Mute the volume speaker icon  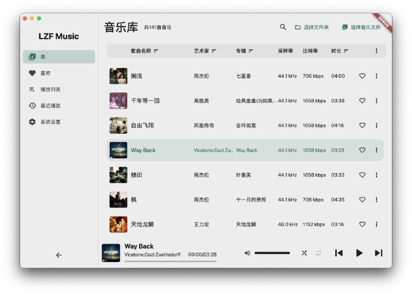247,253
